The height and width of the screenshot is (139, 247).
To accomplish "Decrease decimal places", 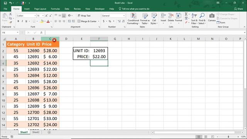I will click(123, 21).
